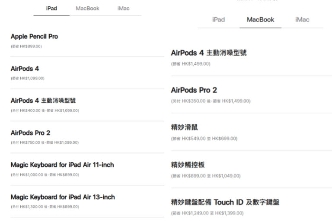
Task: Choose the Apple Pencil Pro option
Action: point(34,36)
